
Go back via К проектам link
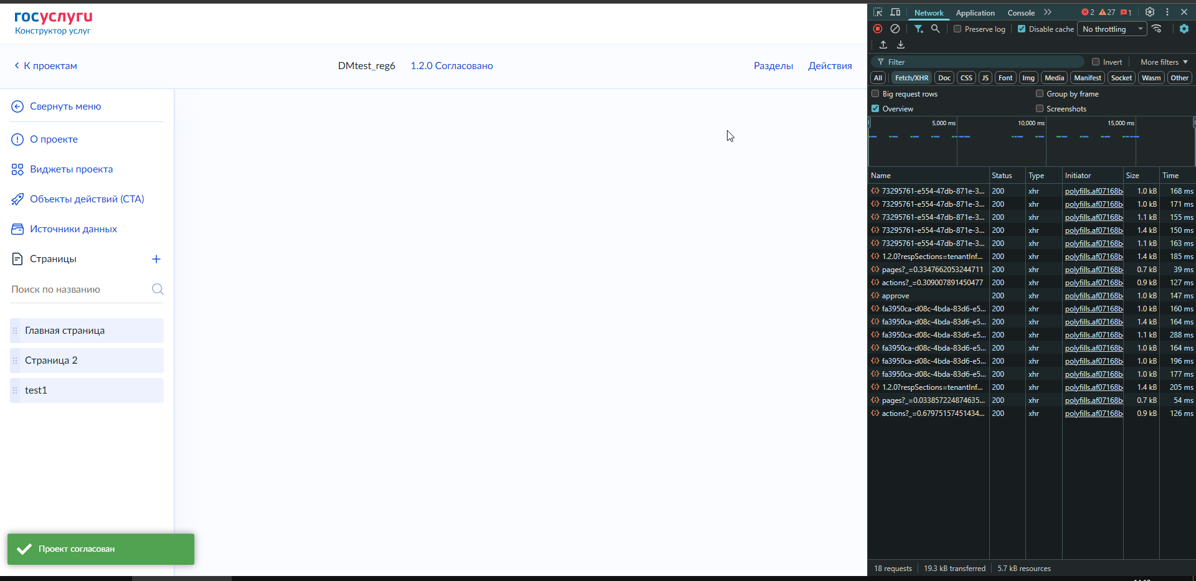tap(45, 66)
